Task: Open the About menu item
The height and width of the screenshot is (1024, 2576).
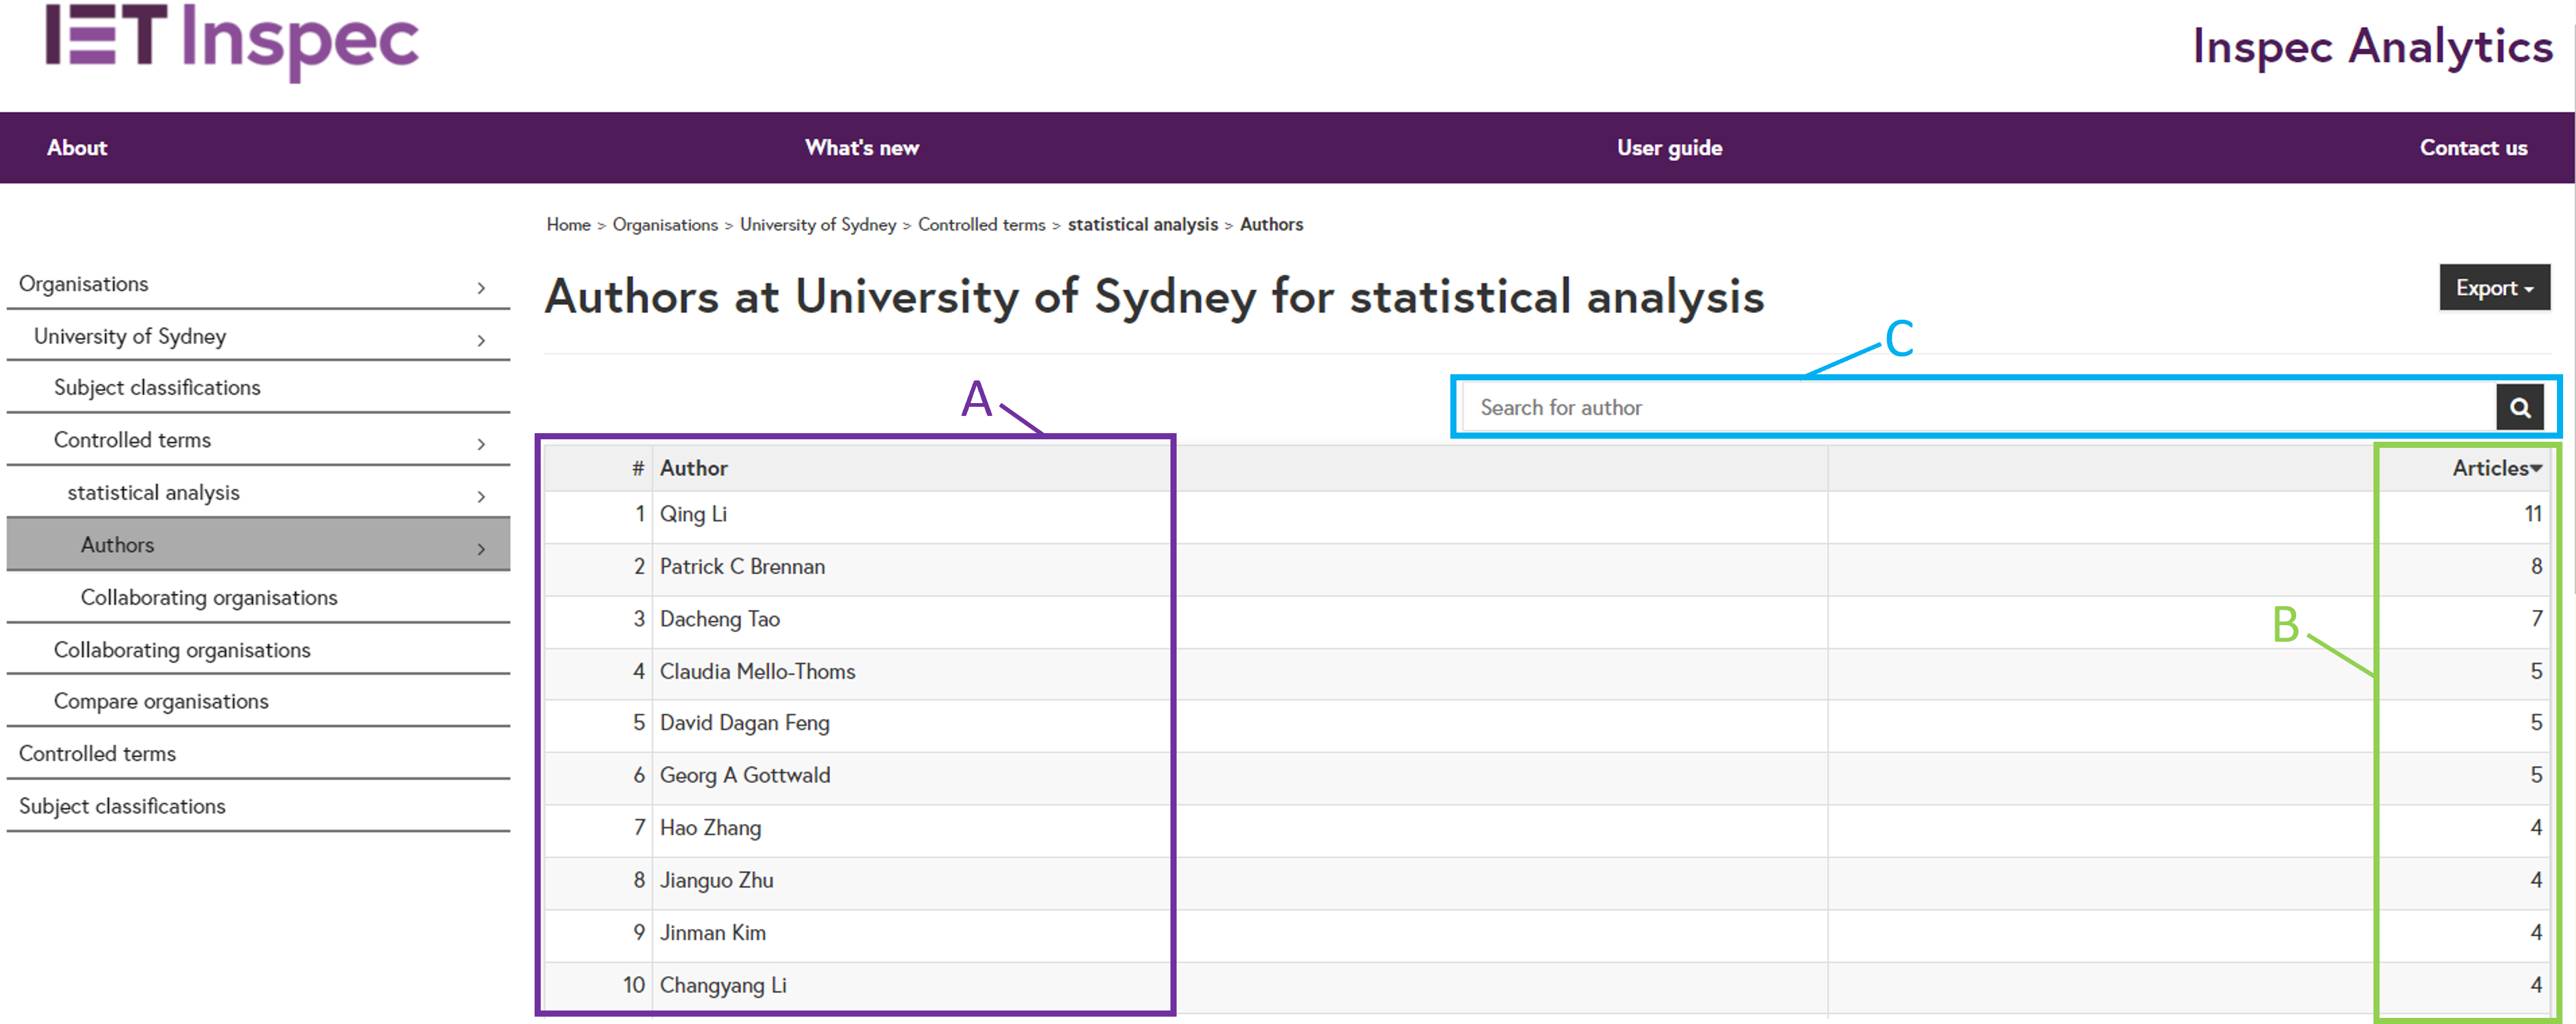Action: [77, 148]
